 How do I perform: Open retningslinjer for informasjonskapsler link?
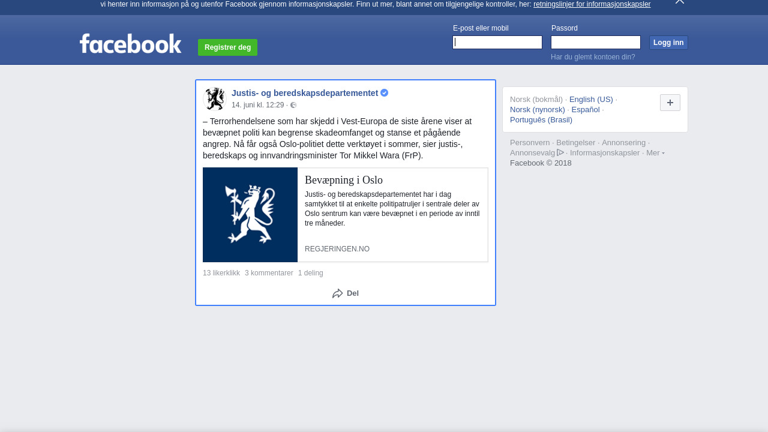click(592, 4)
